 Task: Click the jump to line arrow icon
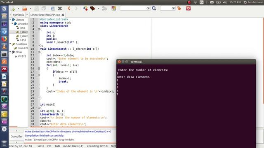pos(179,8)
